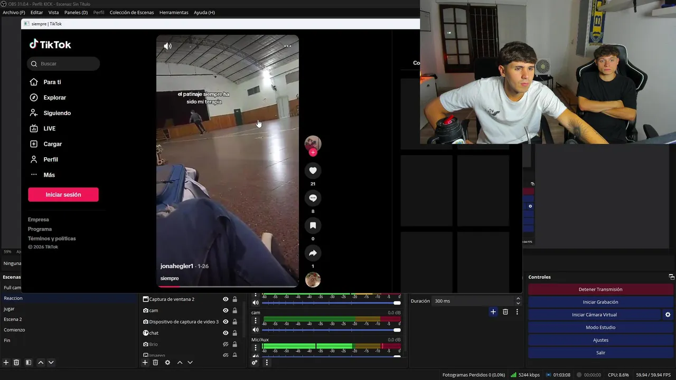The width and height of the screenshot is (676, 380).
Task: Add a new scene with the plus icon
Action: (x=6, y=363)
